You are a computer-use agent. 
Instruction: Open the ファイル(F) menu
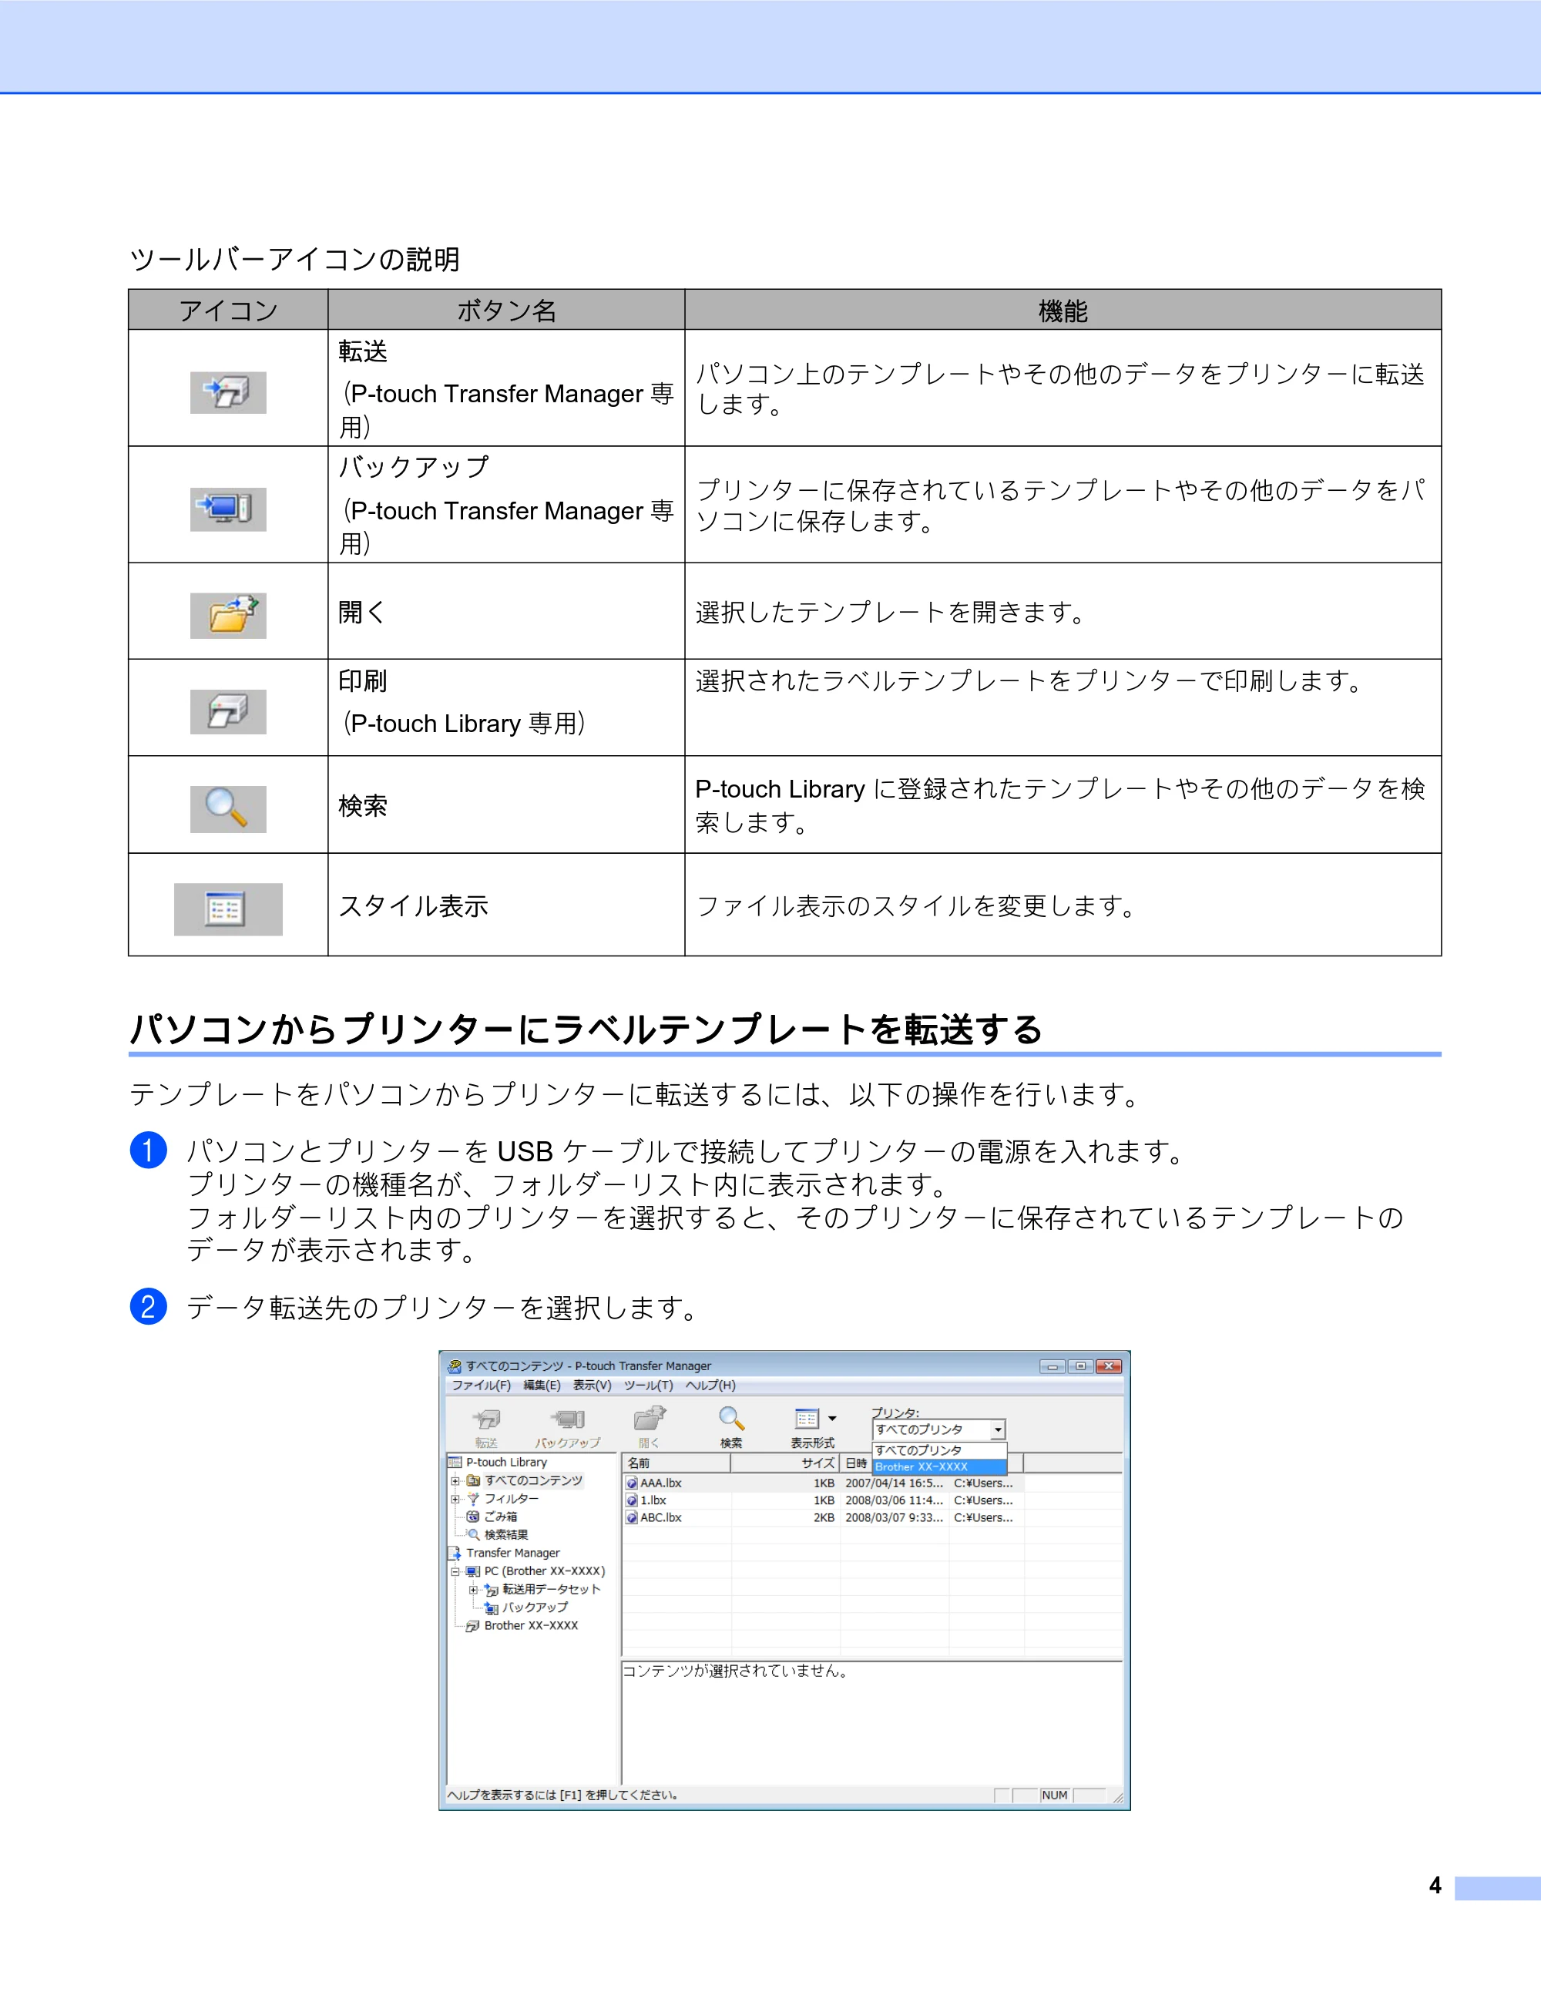click(482, 1386)
